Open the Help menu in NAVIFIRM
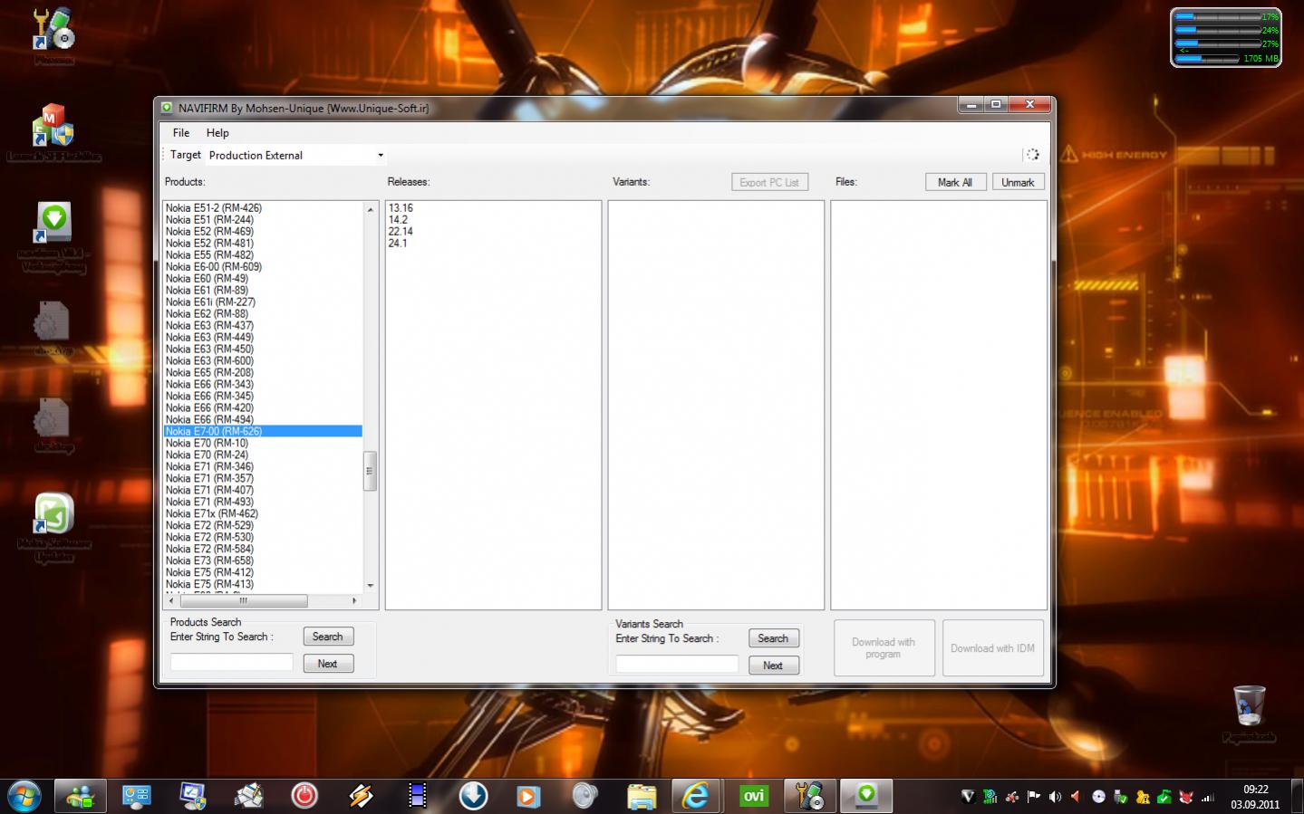The image size is (1304, 814). (x=217, y=133)
